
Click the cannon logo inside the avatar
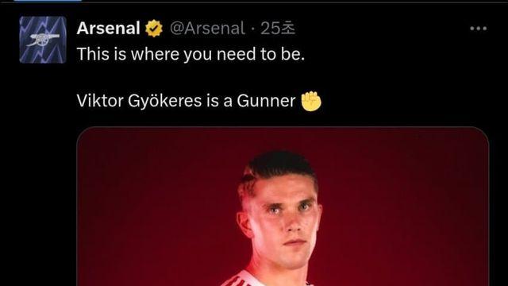[43, 40]
